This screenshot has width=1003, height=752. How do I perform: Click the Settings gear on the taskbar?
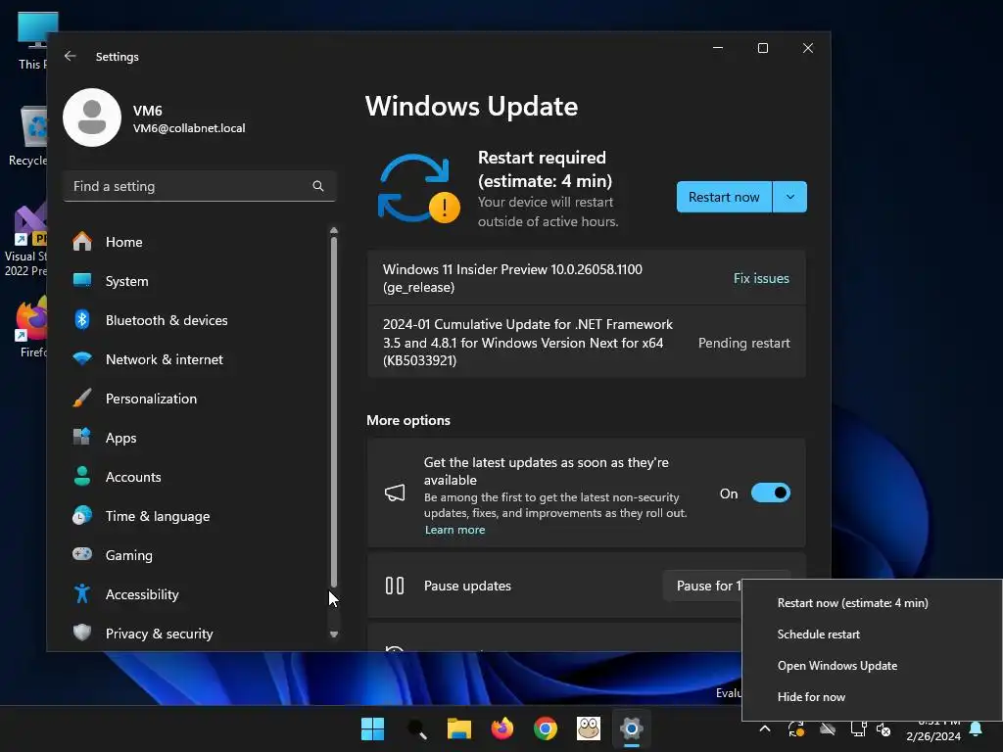coord(632,728)
